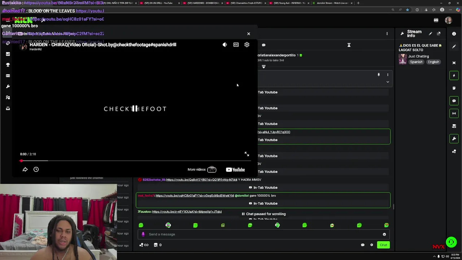Unpin the pinned message pin icon
This screenshot has width=462, height=260.
379,75
